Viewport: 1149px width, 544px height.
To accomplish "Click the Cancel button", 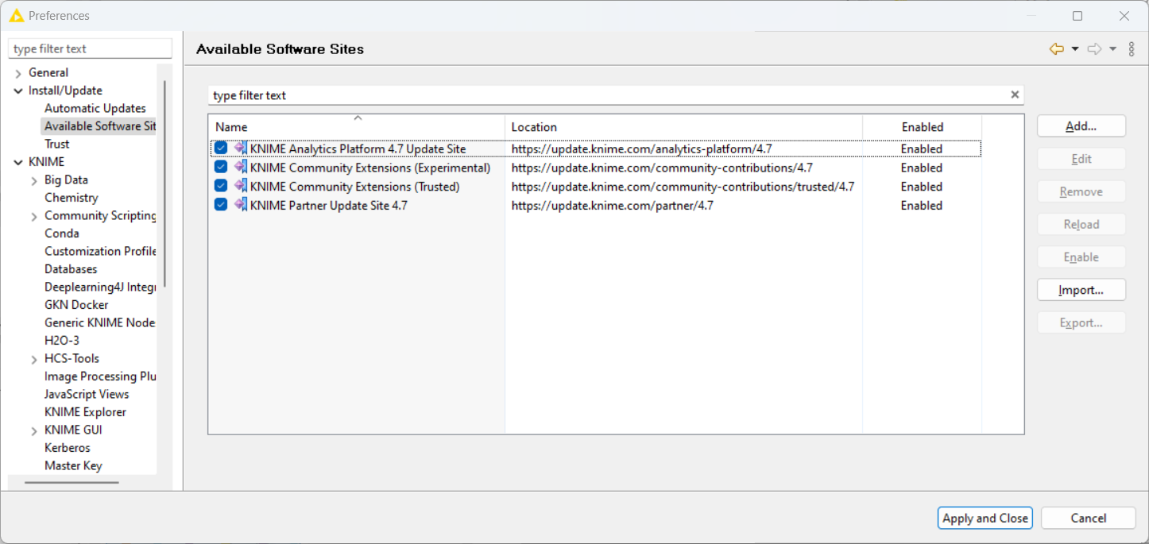I will click(x=1089, y=518).
